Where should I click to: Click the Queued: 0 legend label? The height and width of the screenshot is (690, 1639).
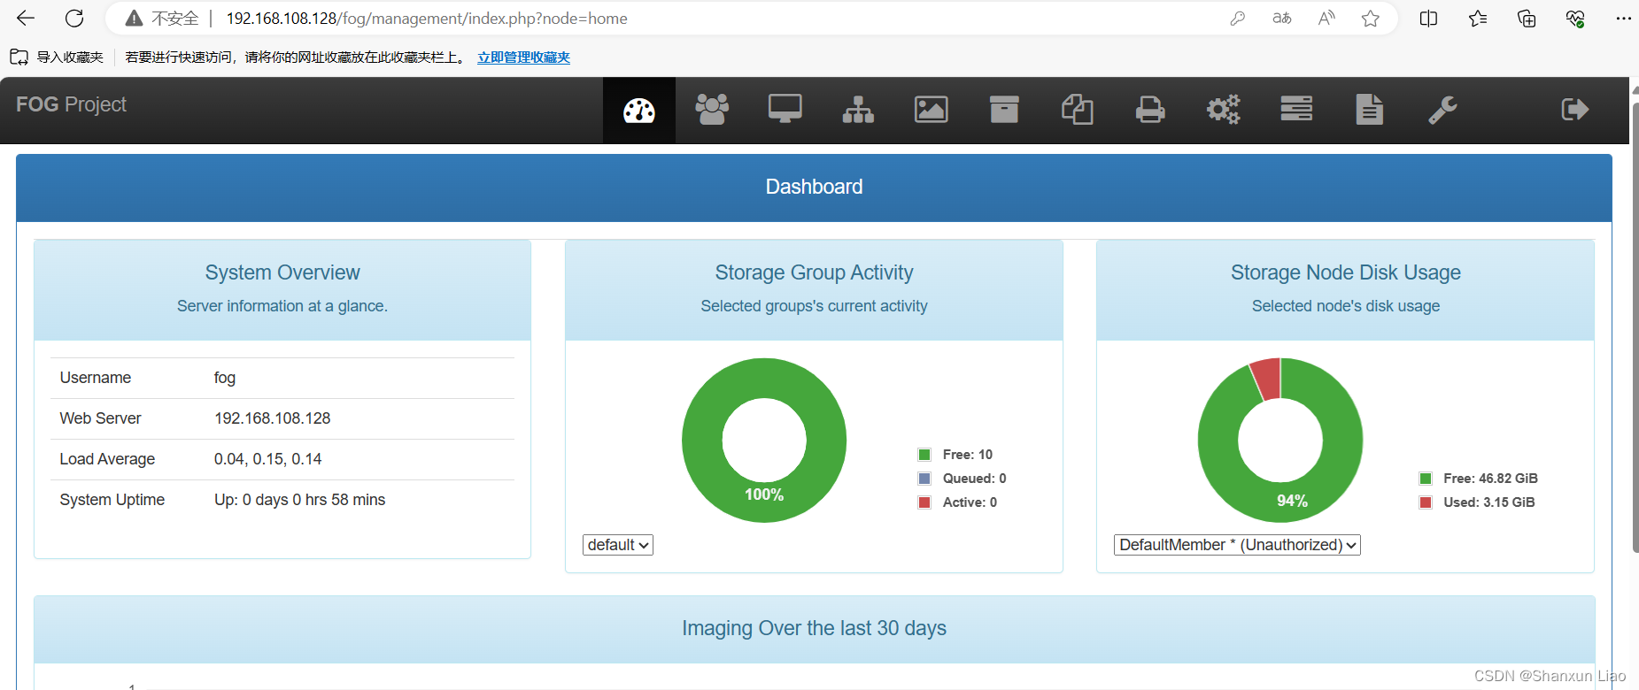coord(975,479)
